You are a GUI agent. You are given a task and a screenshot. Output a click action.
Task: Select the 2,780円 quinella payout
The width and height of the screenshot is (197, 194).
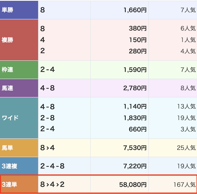[135, 88]
